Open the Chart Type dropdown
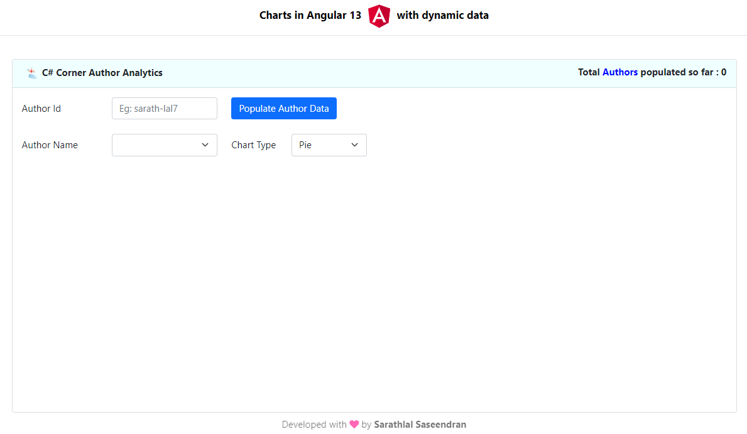Image resolution: width=747 pixels, height=434 pixels. (x=329, y=145)
